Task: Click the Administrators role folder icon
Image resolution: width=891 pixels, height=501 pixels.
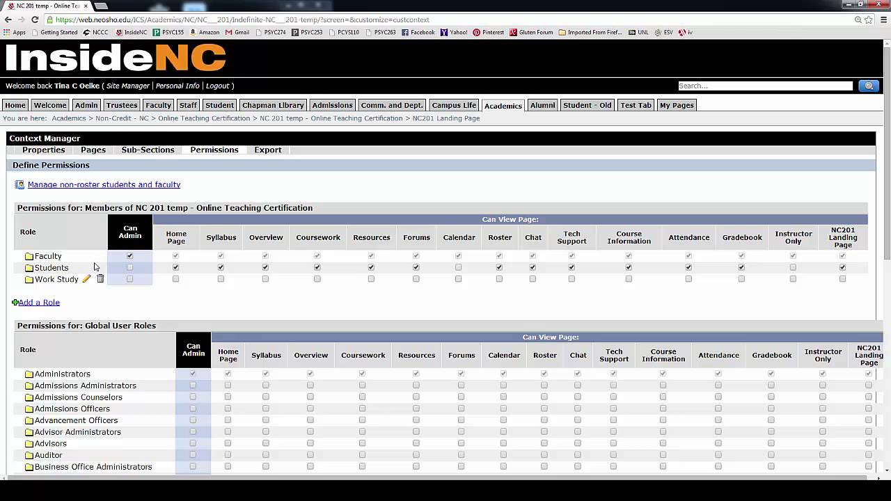Action: tap(29, 374)
